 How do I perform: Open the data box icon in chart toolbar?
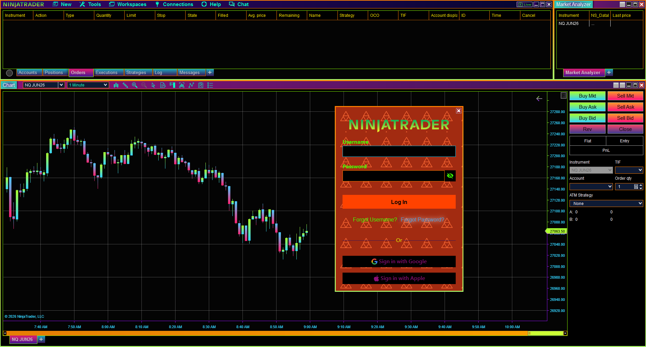pyautogui.click(x=163, y=85)
